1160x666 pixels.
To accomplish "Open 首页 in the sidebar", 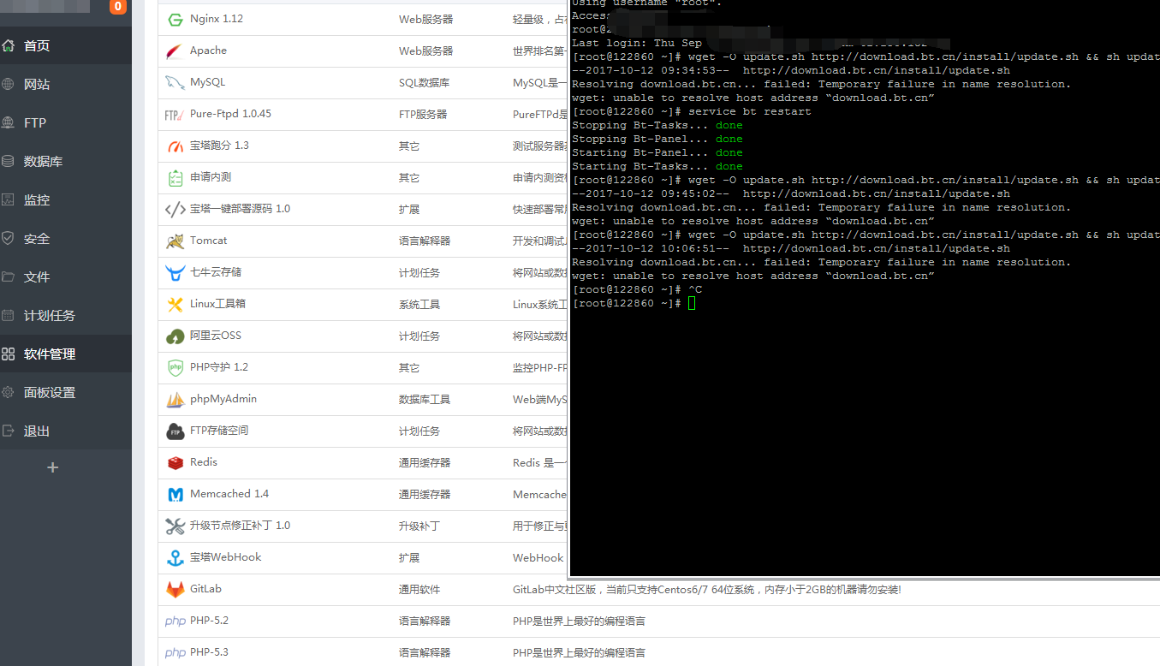I will tap(66, 45).
